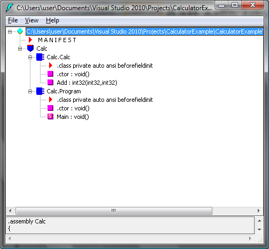Click the blue class icon for Calc.Calc
269x249 pixels.
click(x=40, y=57)
